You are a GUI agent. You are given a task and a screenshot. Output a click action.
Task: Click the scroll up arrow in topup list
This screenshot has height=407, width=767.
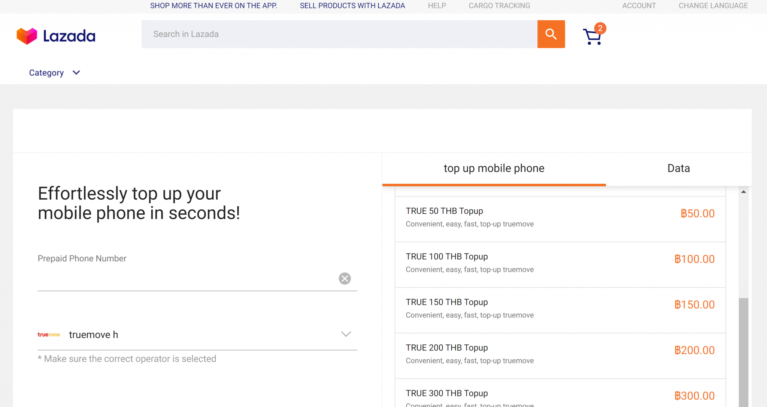click(743, 192)
